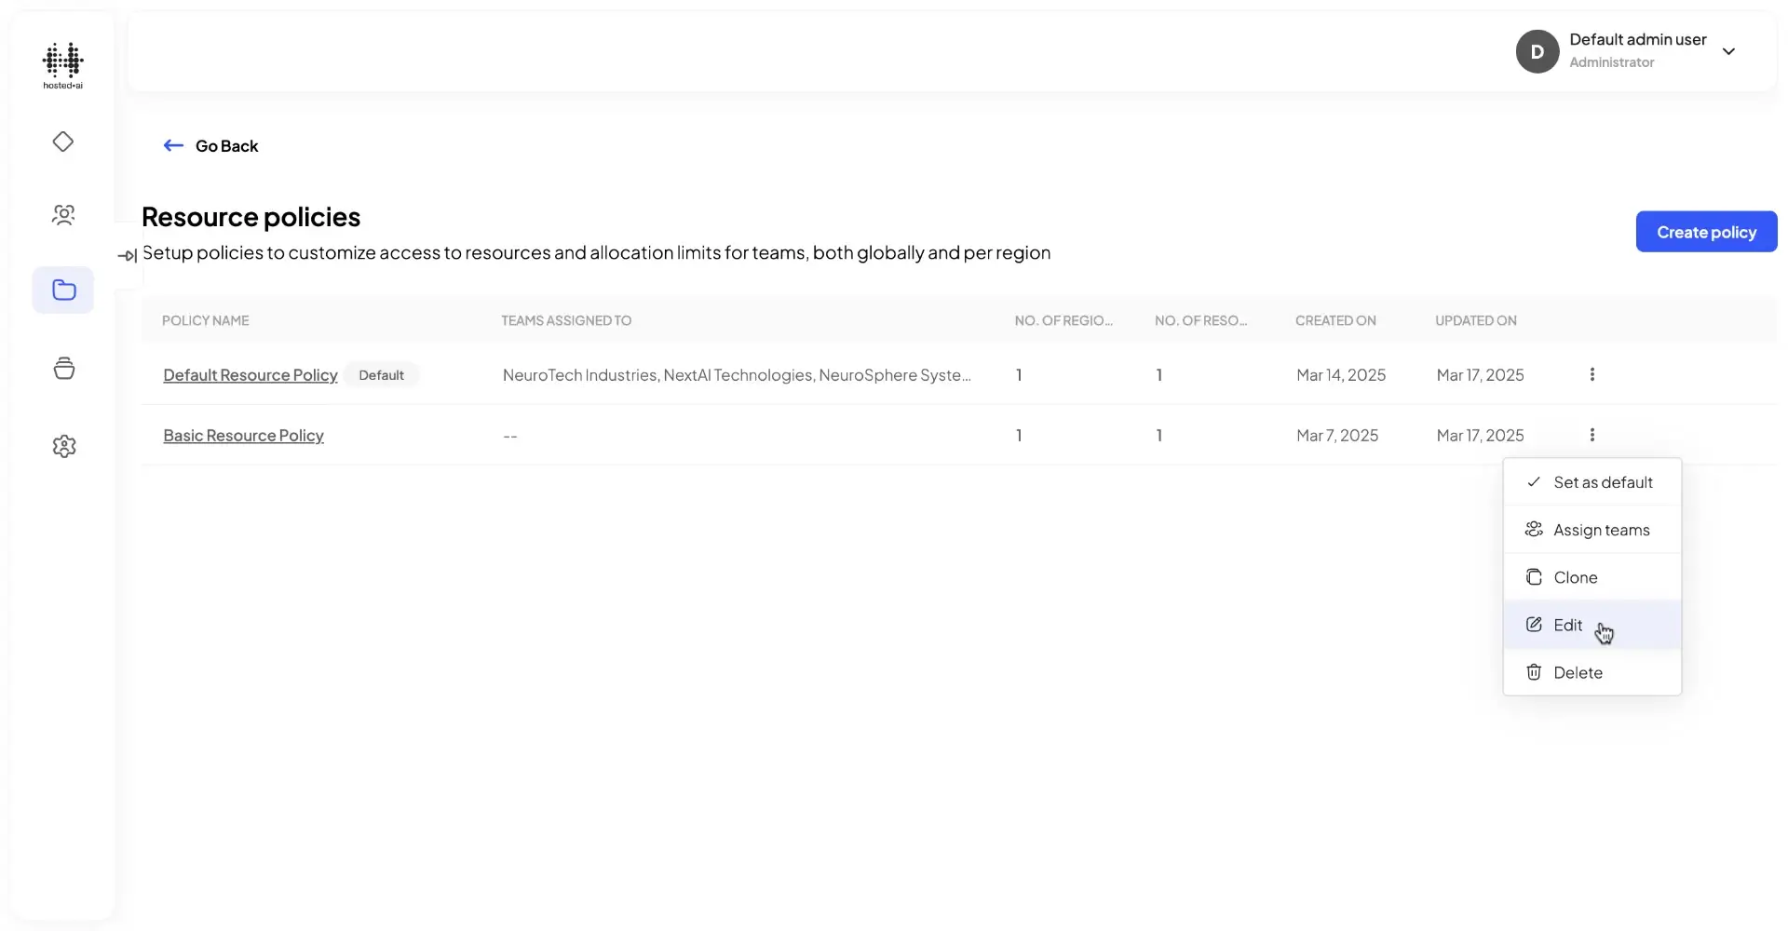Viewport: 1788px width, 931px height.
Task: Expand the Default admin user account menu
Action: (x=1729, y=51)
